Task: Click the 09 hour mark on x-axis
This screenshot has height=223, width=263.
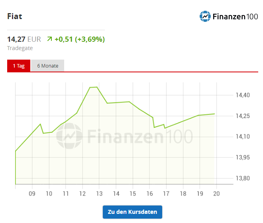Action: coord(32,194)
